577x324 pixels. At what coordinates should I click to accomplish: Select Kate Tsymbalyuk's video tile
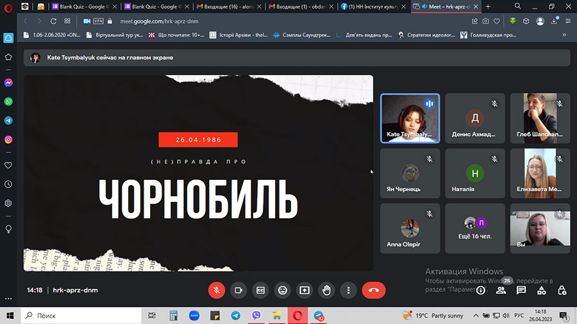410,118
